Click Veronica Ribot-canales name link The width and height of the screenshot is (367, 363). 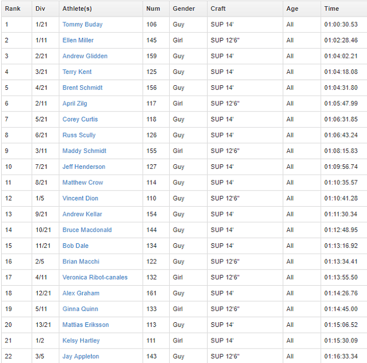pos(95,277)
